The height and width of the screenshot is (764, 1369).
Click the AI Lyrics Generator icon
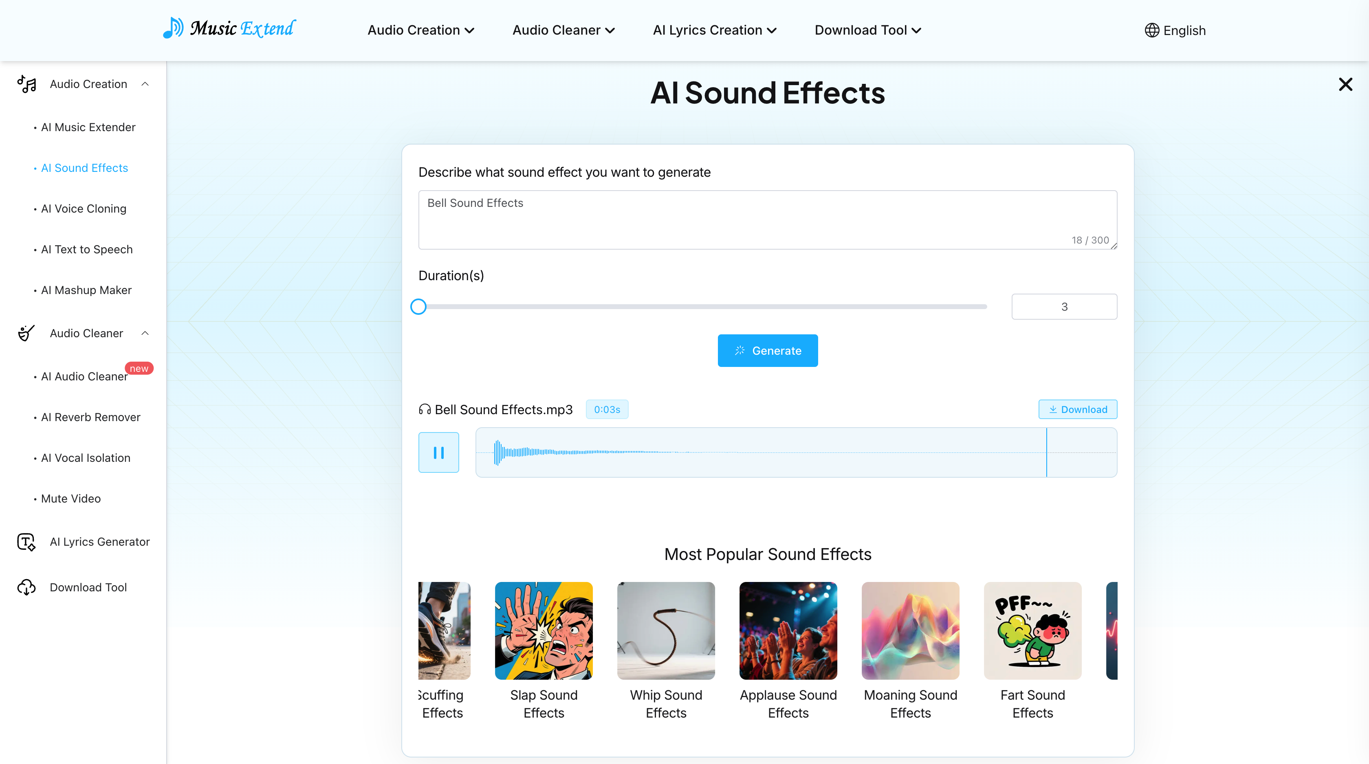pos(26,542)
